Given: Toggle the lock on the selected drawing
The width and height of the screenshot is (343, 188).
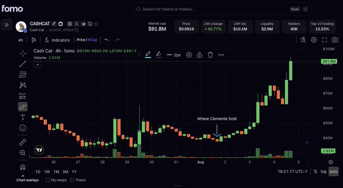Looking at the screenshot, I should [200, 54].
